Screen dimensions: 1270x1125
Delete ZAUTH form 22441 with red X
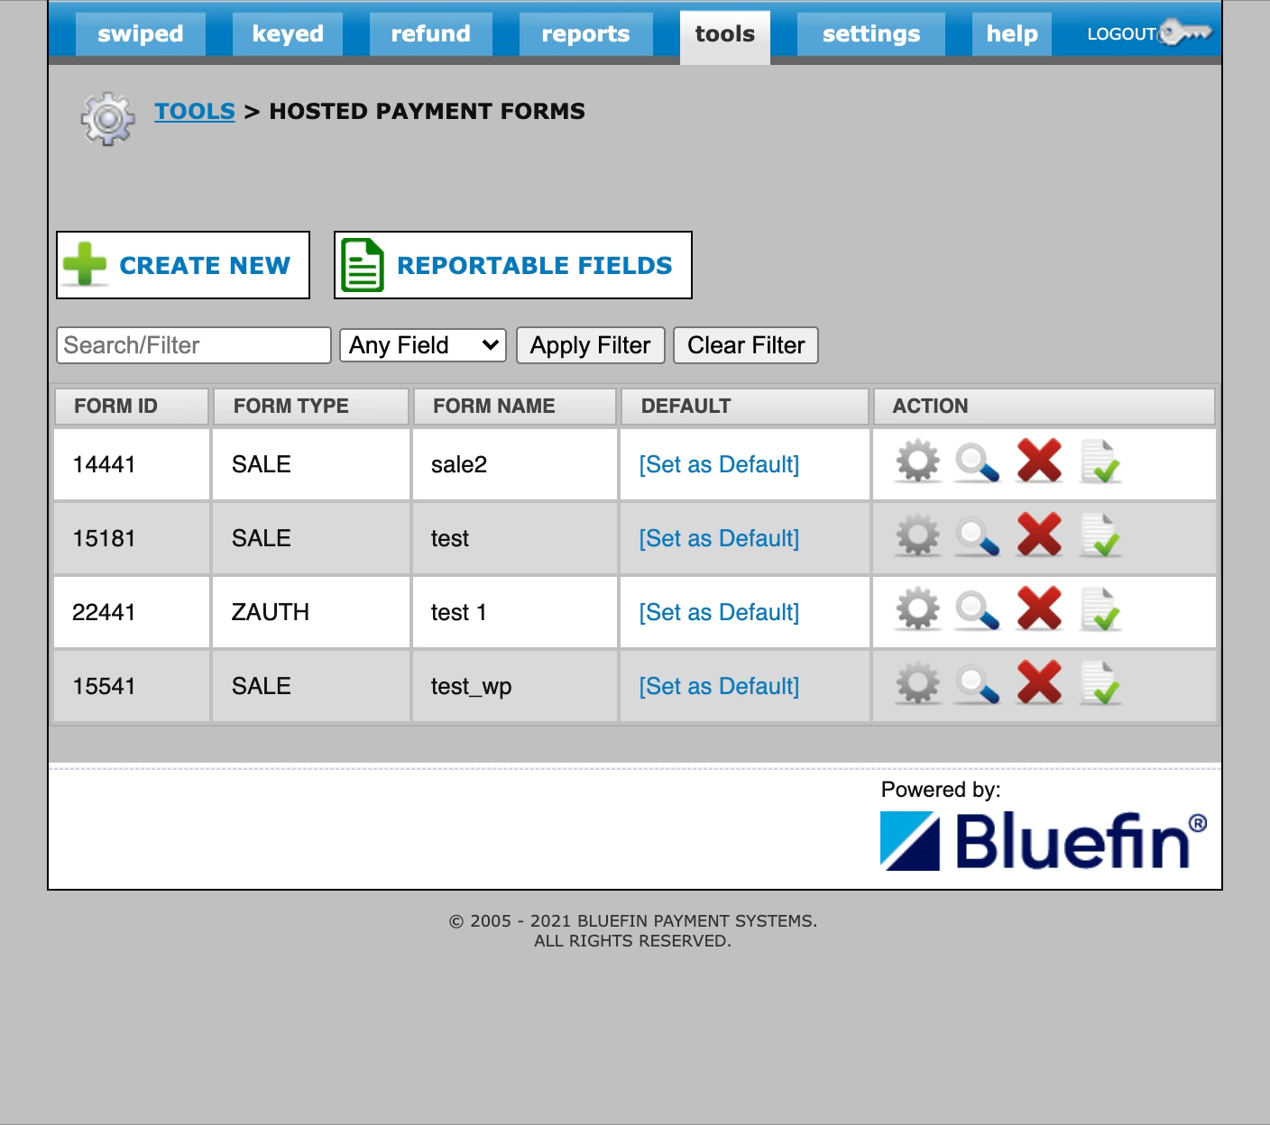(x=1039, y=608)
